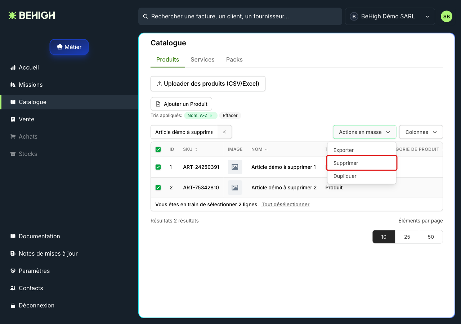The image size is (461, 324).
Task: Focus the global search field
Action: click(240, 17)
